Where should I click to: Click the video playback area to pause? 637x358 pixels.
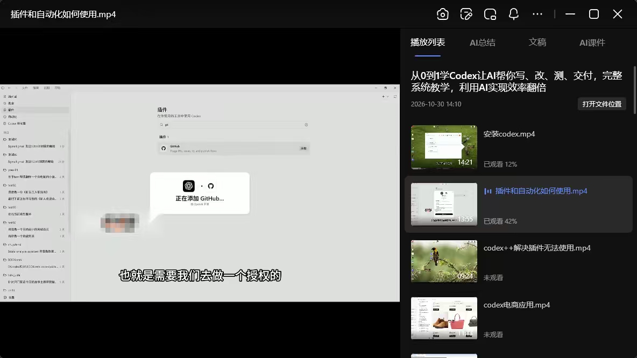pos(200,193)
